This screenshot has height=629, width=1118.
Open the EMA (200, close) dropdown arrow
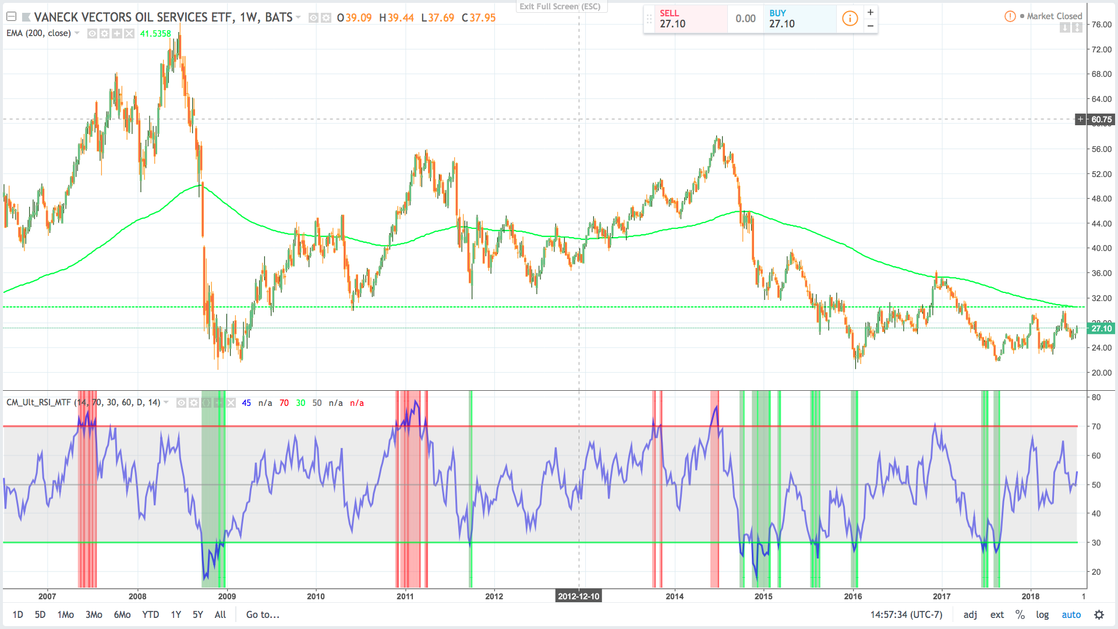77,33
